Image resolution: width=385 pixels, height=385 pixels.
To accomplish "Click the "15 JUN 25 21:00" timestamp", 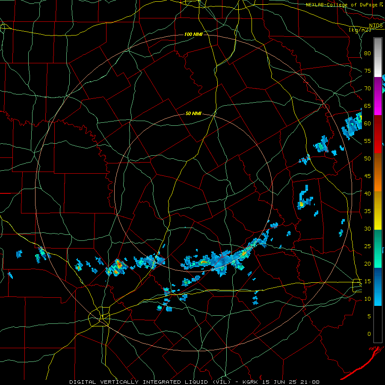I will tap(291, 382).
